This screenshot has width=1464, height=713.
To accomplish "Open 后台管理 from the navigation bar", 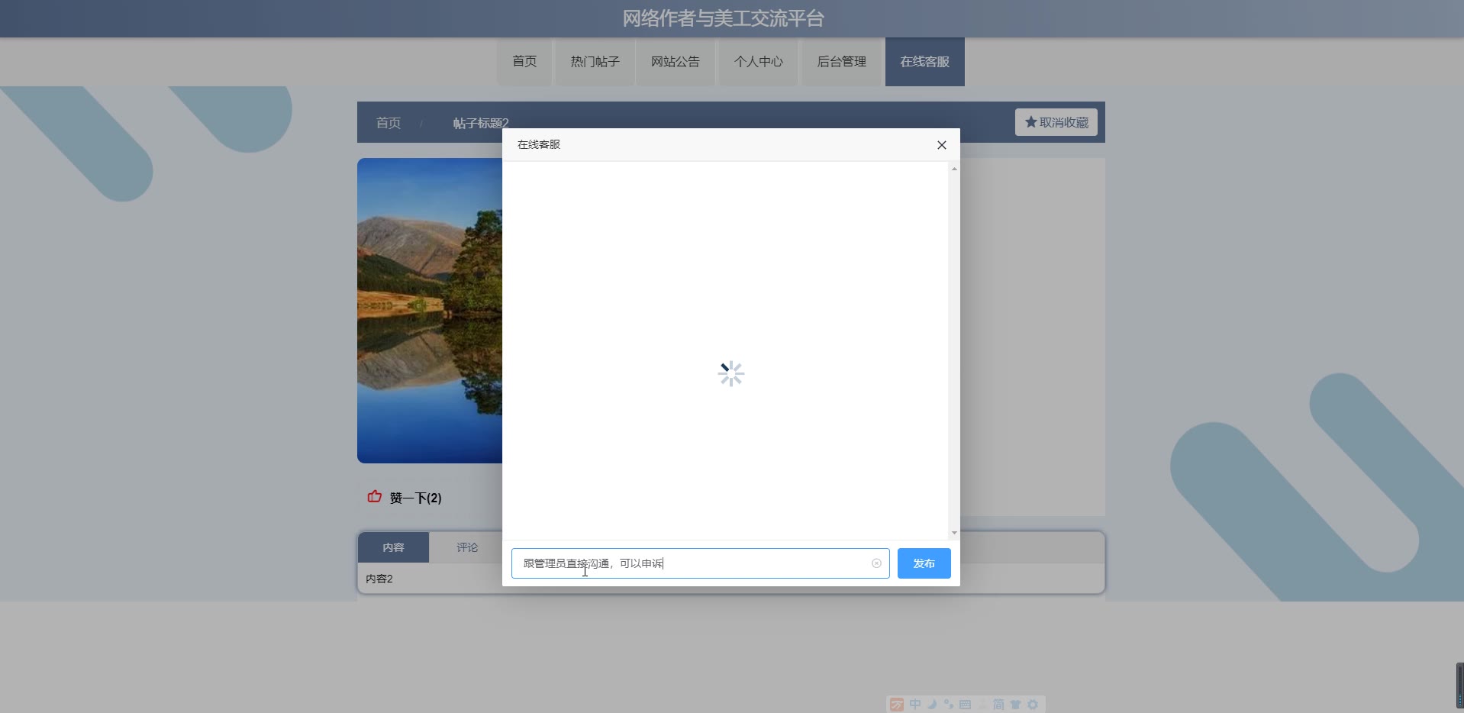I will point(841,62).
